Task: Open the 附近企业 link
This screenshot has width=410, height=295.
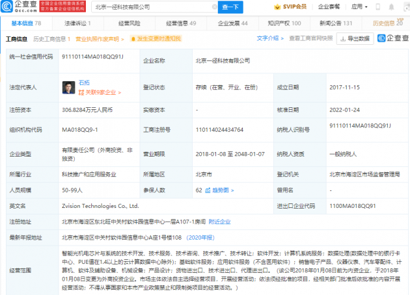Action: 220,222
